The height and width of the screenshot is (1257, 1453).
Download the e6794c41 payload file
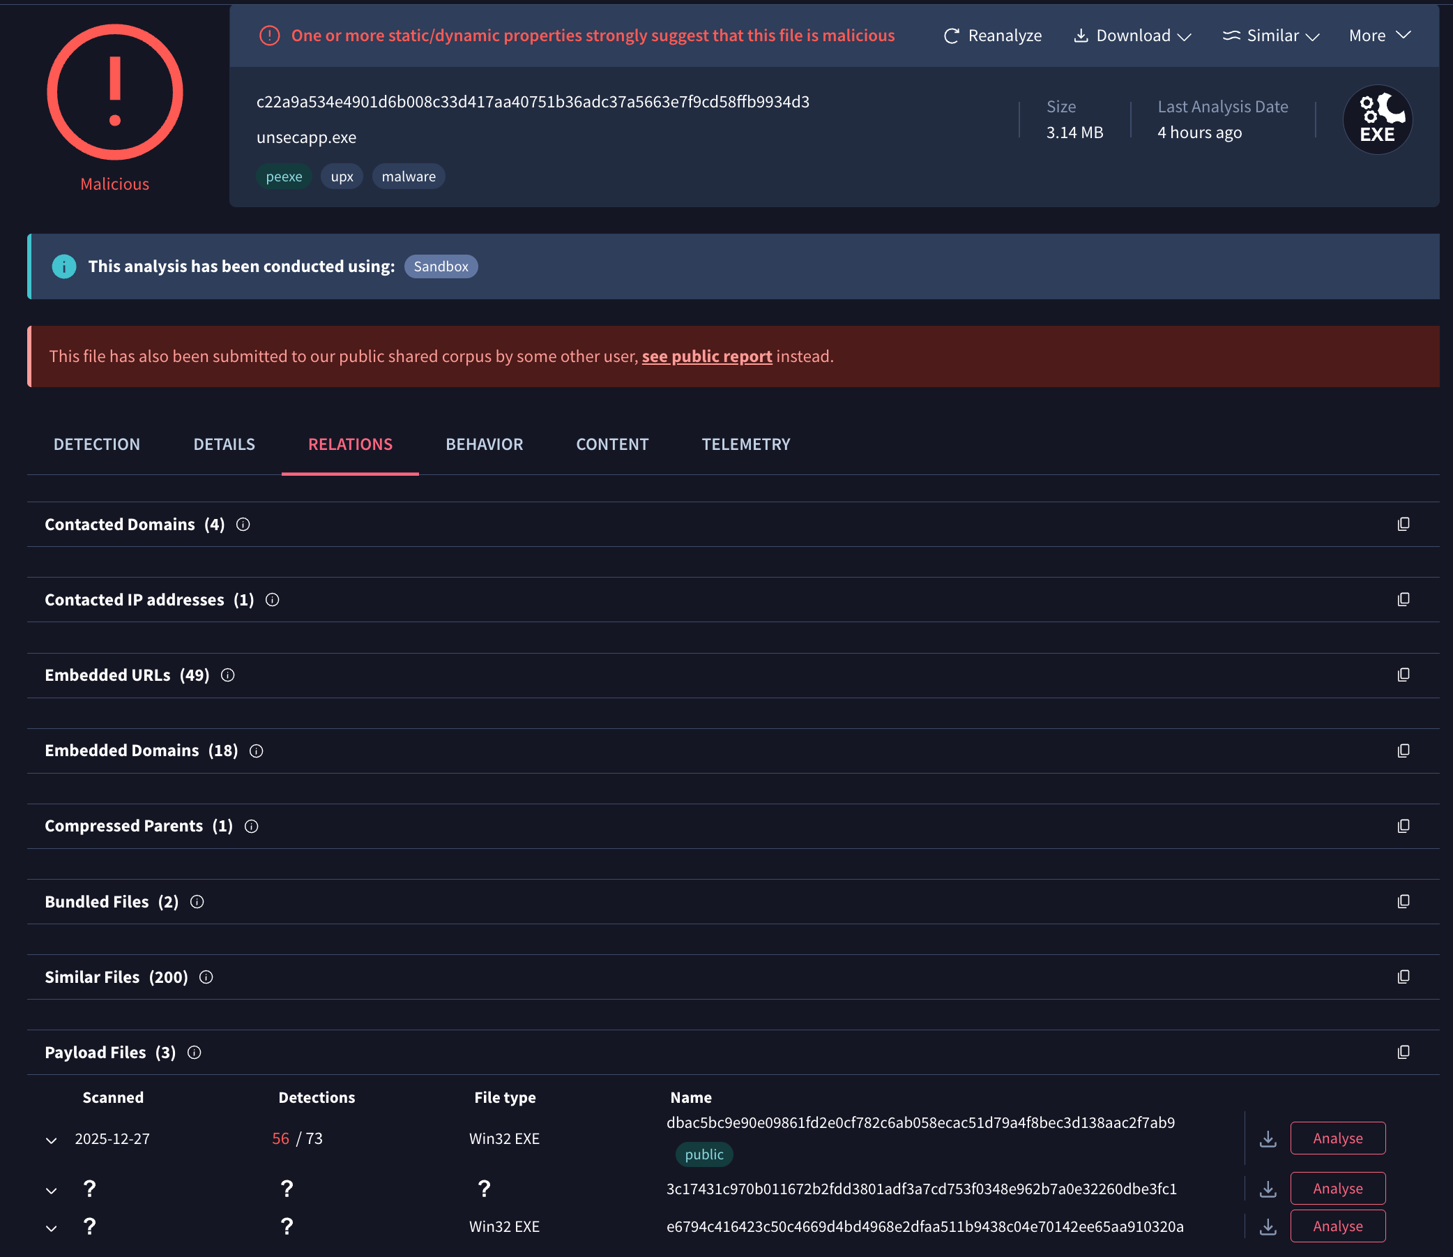click(x=1267, y=1226)
